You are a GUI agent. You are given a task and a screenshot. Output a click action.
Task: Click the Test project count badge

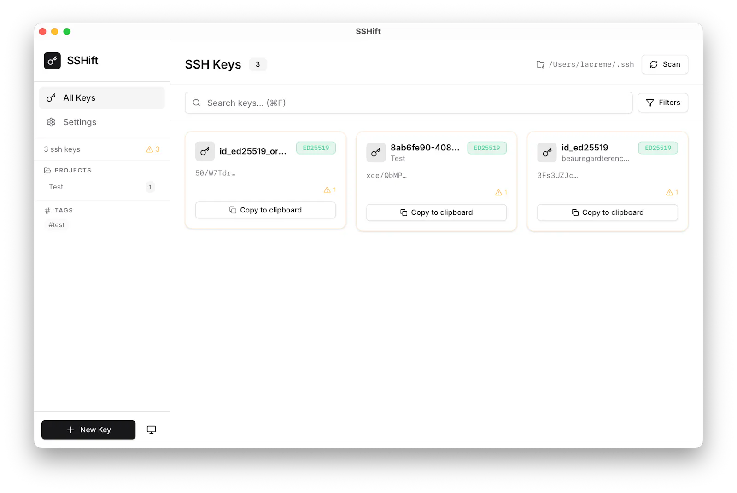tap(150, 187)
